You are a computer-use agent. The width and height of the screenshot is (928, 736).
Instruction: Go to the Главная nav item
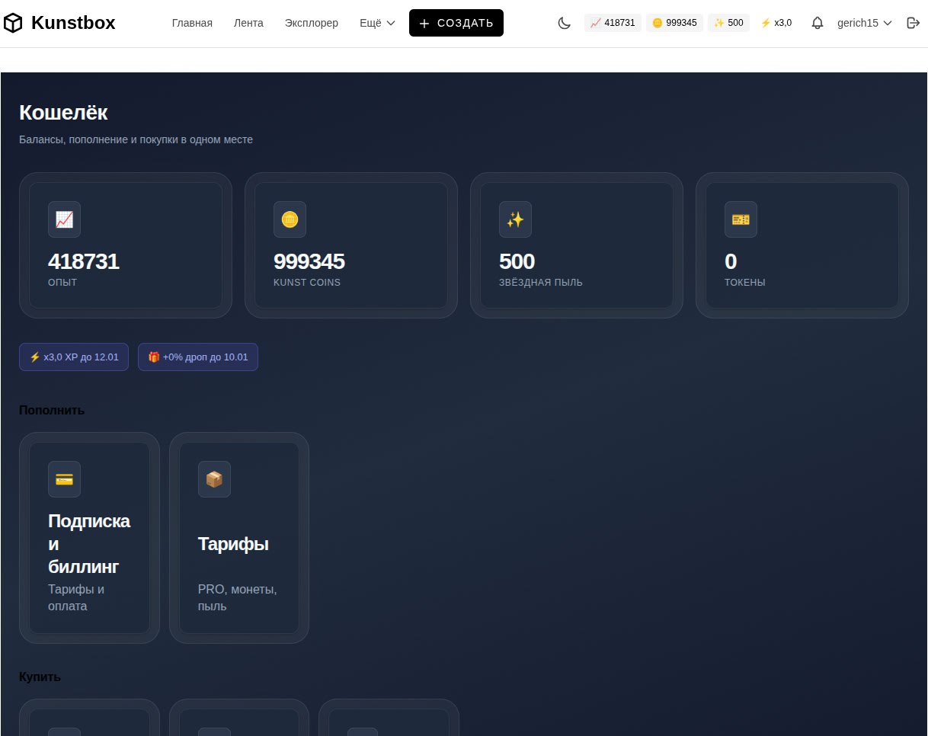pyautogui.click(x=192, y=23)
